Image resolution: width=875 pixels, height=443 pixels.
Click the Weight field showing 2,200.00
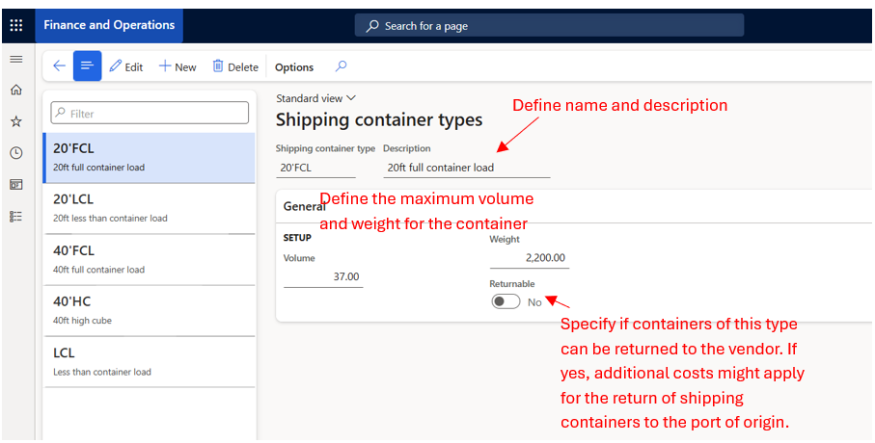(529, 257)
